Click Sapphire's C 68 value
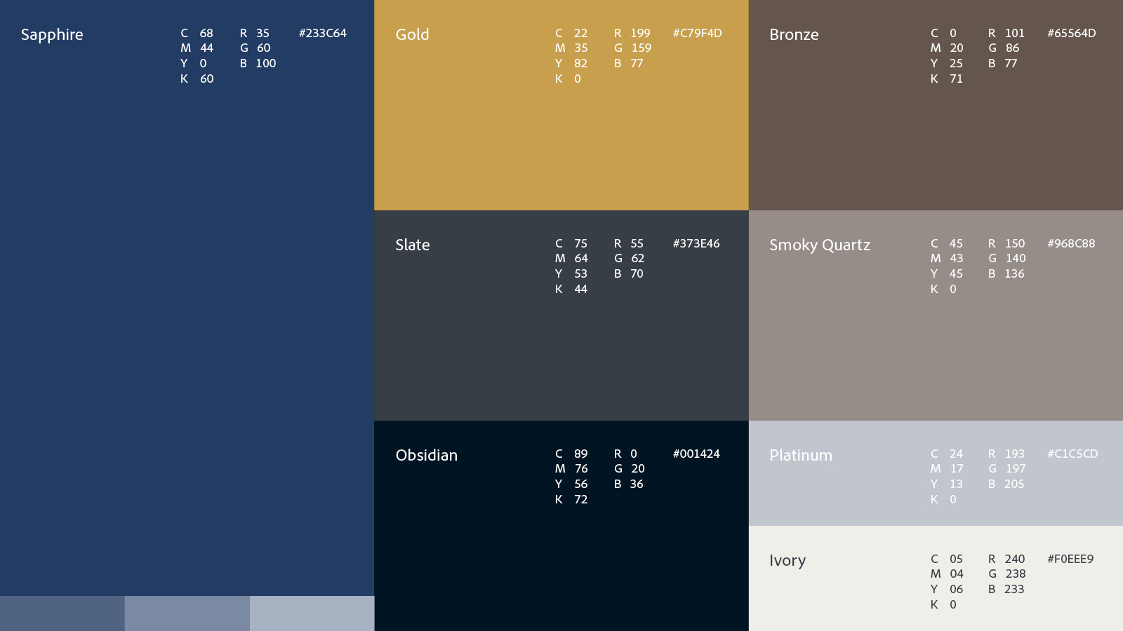Viewport: 1123px width, 631px height. point(197,33)
